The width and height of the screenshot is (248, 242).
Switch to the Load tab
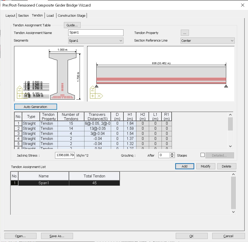pos(50,15)
